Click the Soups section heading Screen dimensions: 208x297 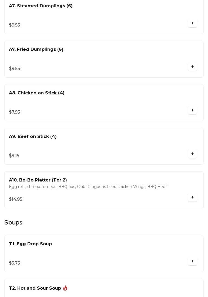(x=13, y=223)
